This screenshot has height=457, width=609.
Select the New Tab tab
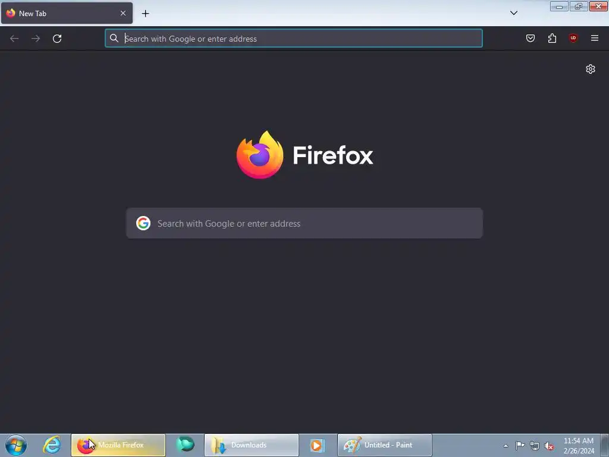(67, 13)
